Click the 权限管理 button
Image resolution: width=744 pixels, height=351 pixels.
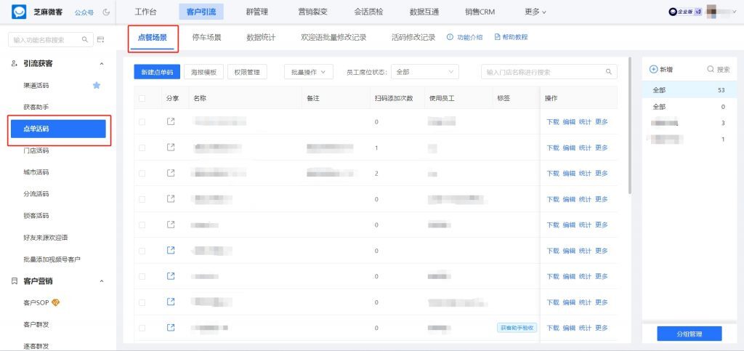(x=247, y=72)
